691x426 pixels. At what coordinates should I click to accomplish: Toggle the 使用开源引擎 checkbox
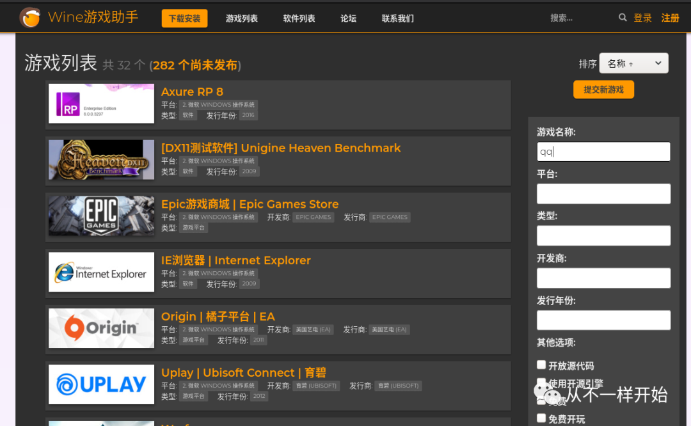(541, 383)
